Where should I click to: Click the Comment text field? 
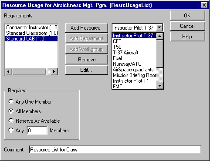[115, 150]
